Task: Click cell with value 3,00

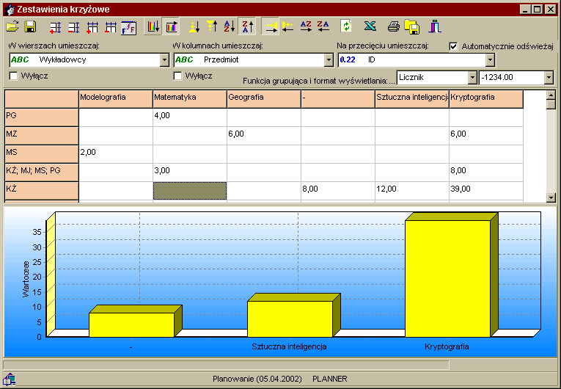Action: coord(190,172)
